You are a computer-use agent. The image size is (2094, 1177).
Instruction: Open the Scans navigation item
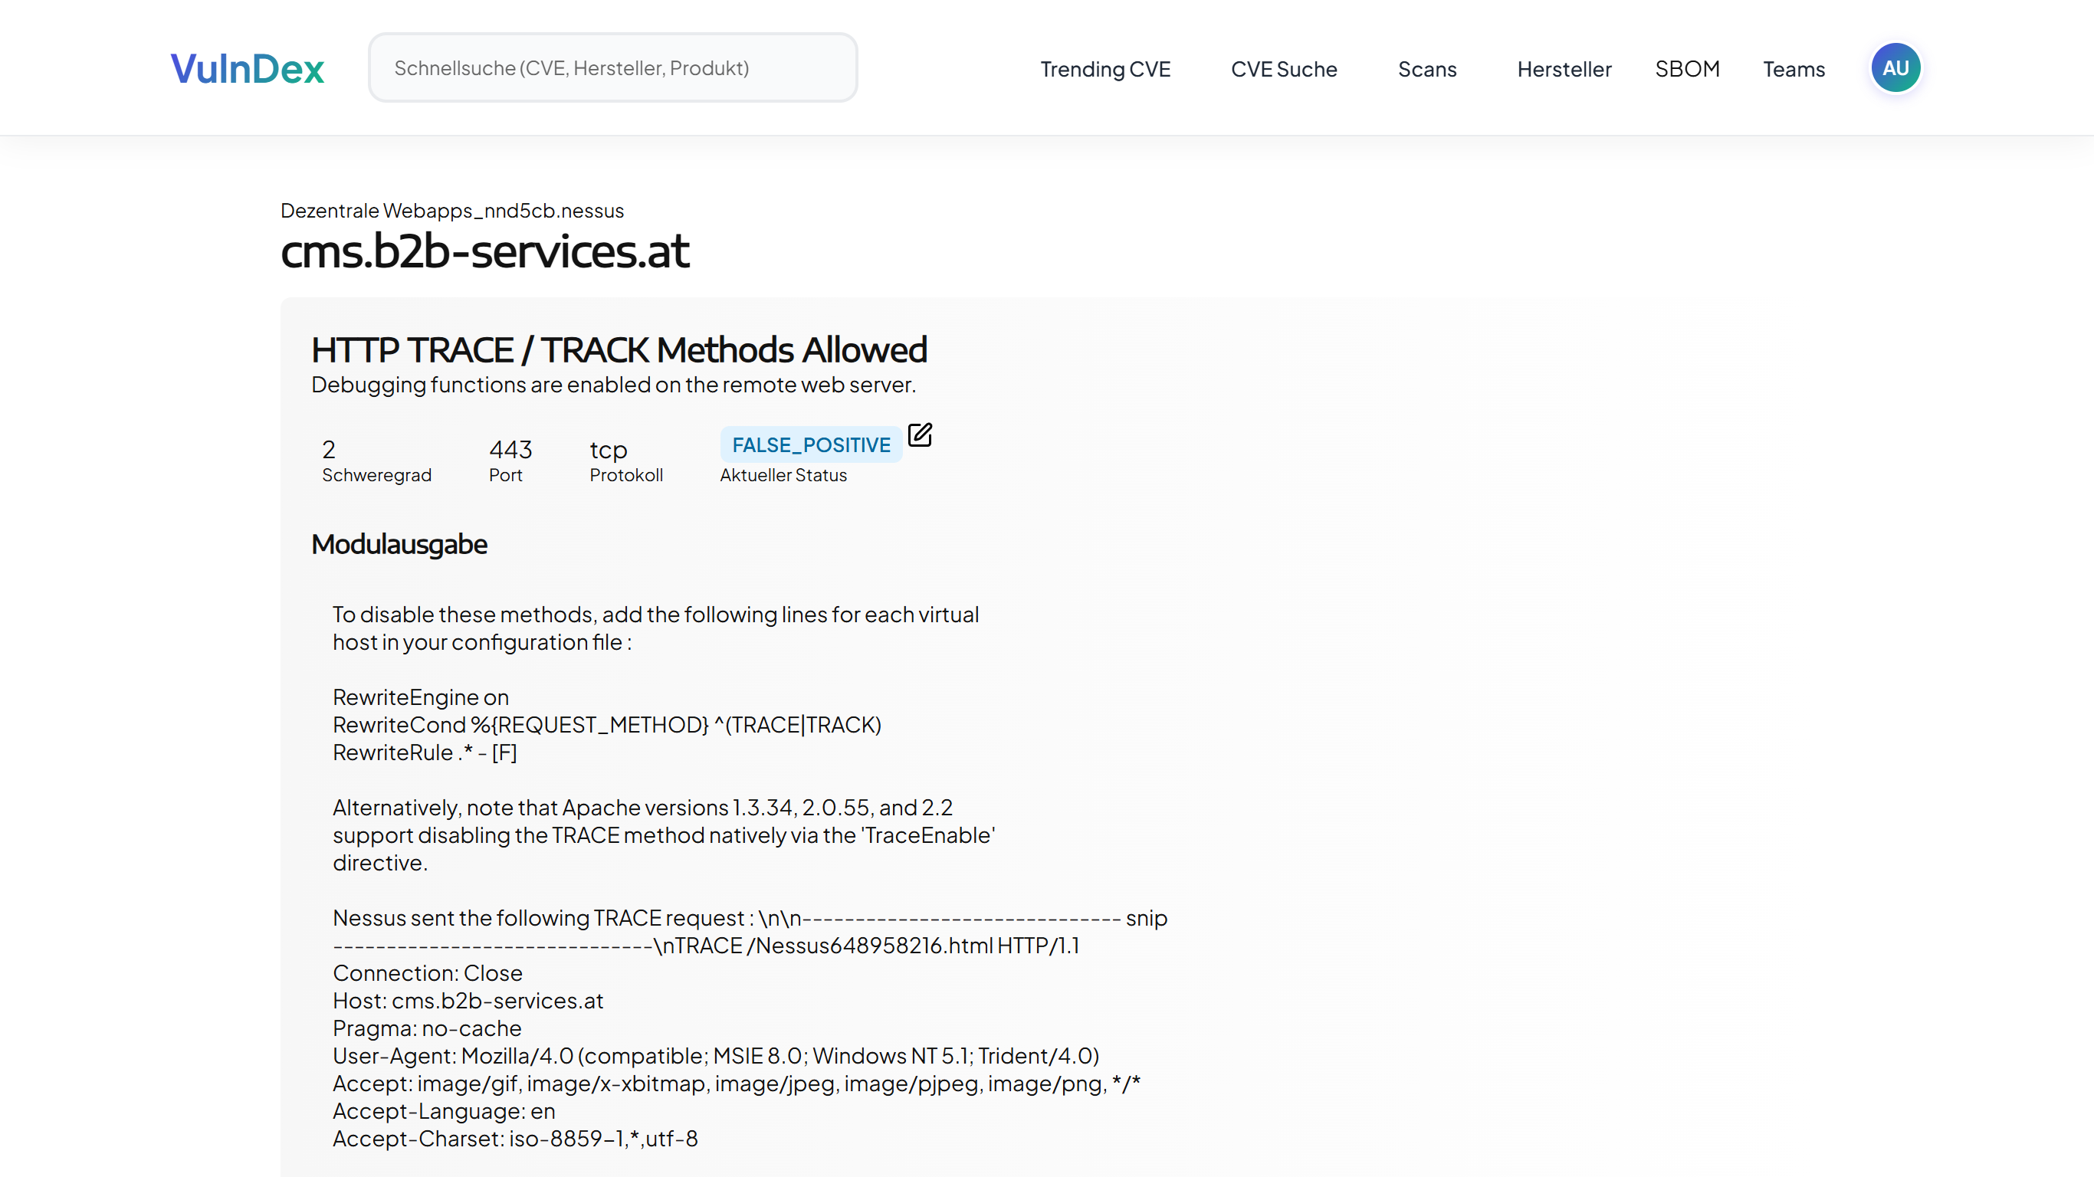[x=1426, y=69]
